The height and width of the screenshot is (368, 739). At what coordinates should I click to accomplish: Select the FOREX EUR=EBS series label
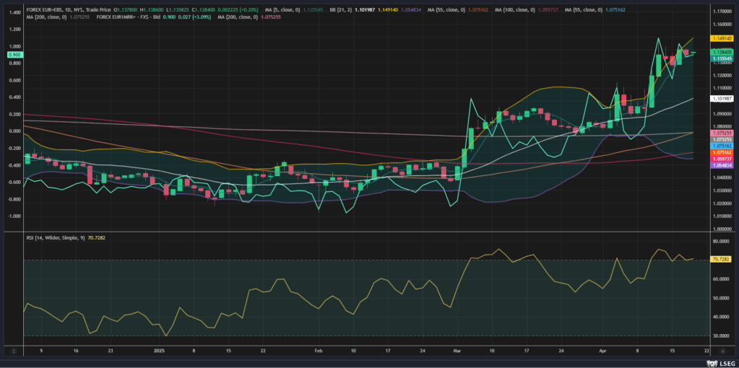pyautogui.click(x=45, y=10)
